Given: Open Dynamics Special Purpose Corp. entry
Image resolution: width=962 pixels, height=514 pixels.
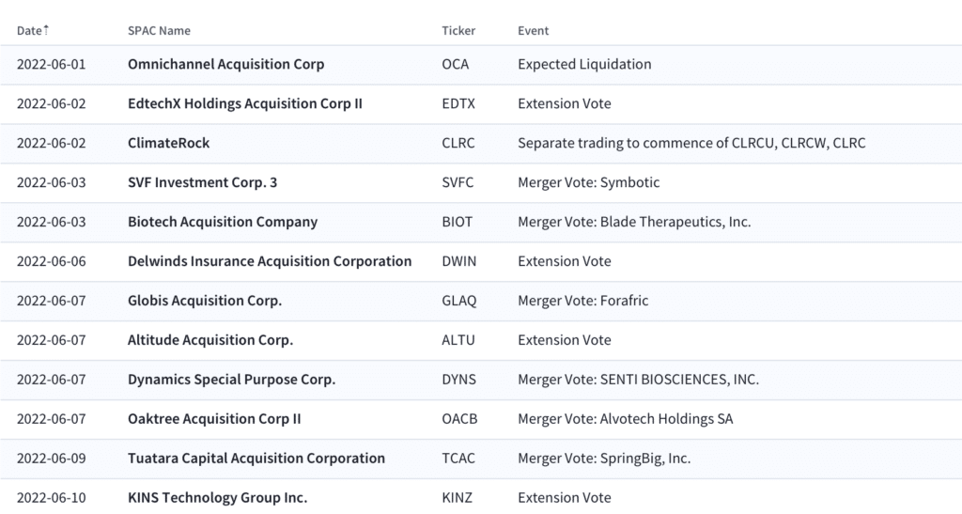Looking at the screenshot, I should (x=231, y=380).
